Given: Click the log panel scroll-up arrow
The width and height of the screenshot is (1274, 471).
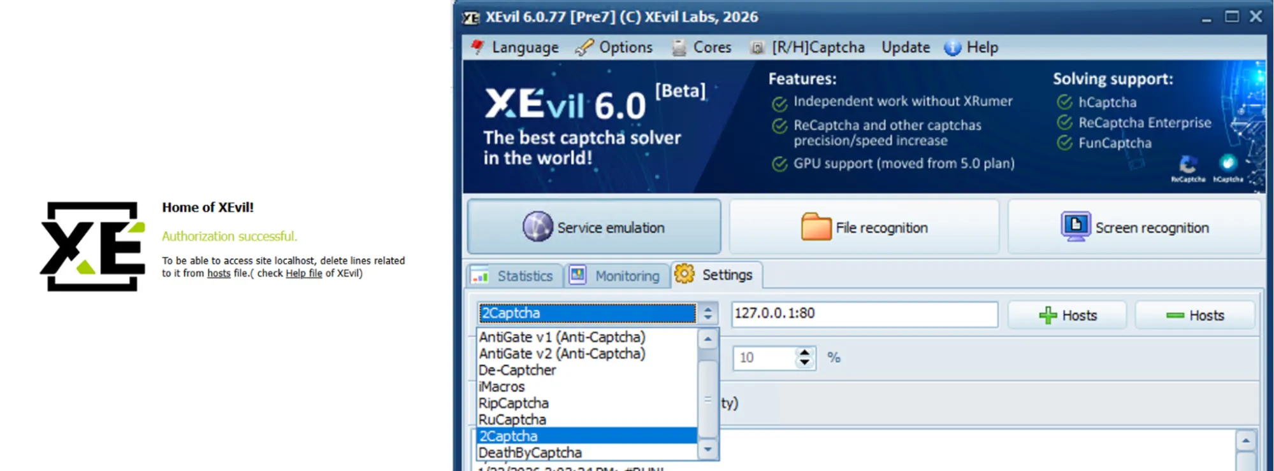Looking at the screenshot, I should (x=1246, y=441).
